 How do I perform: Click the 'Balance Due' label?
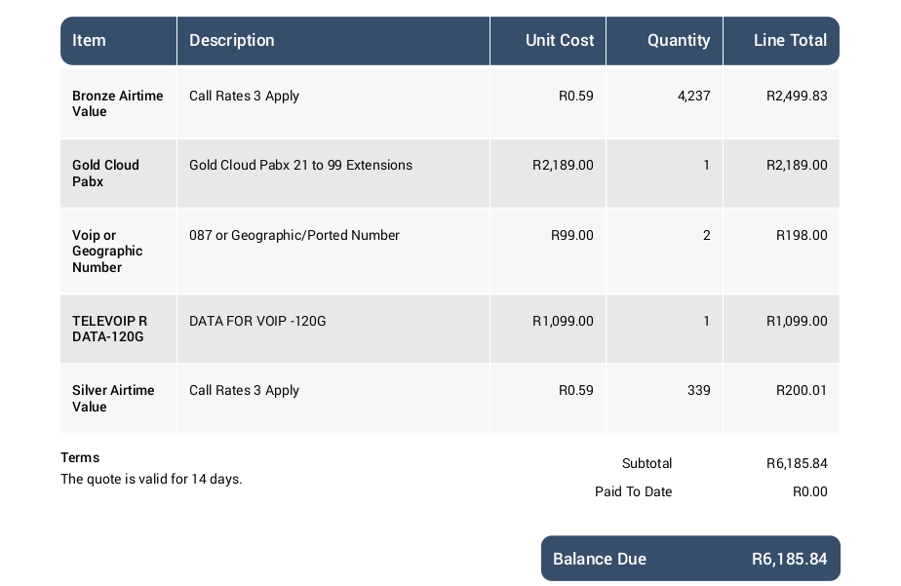(600, 559)
